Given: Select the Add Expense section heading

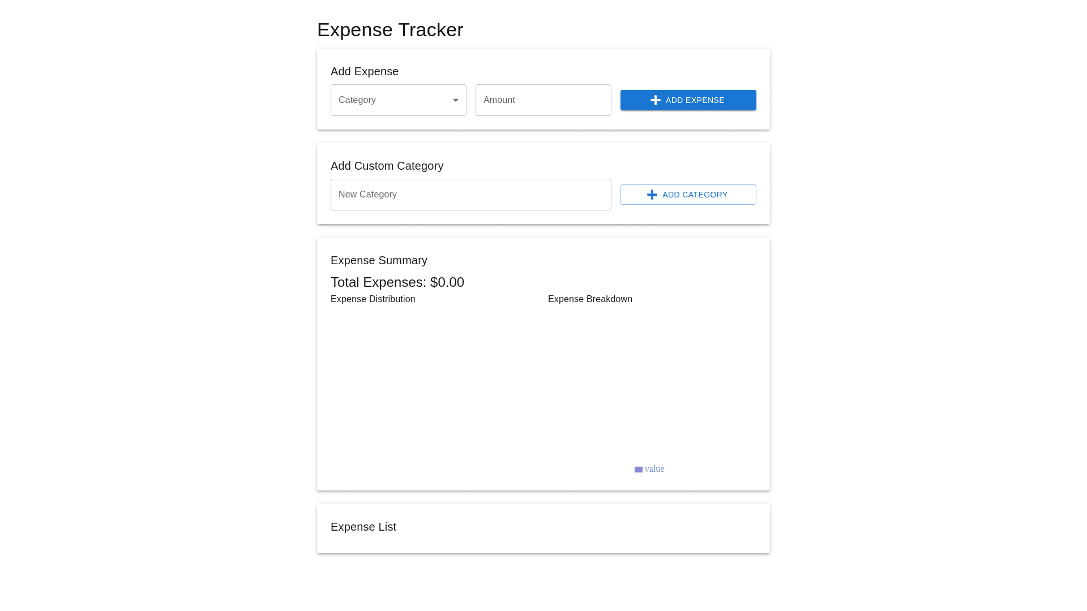Looking at the screenshot, I should point(365,71).
